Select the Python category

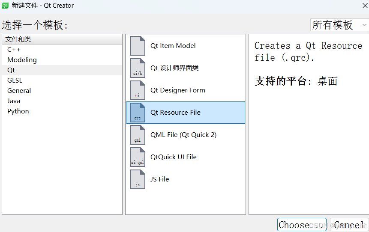coord(62,111)
